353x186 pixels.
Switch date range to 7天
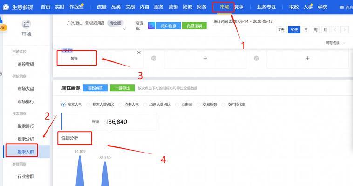coord(281,30)
